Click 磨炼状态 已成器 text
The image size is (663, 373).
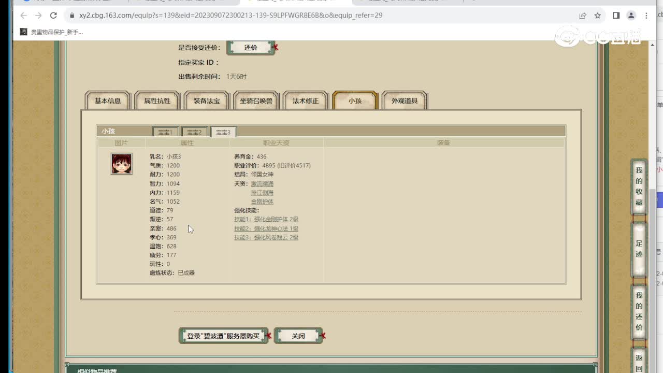[x=172, y=273]
